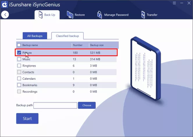The height and width of the screenshot is (137, 193).
Task: Click the Bookmarks row label
Action: pyautogui.click(x=30, y=85)
